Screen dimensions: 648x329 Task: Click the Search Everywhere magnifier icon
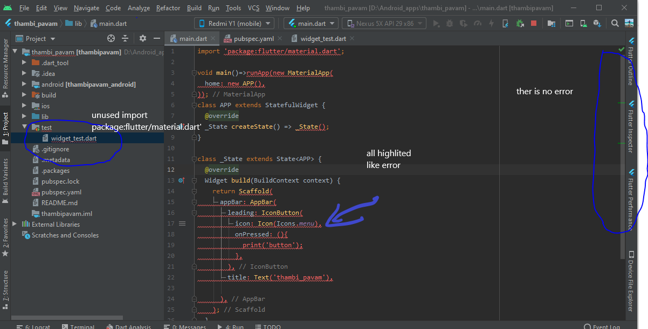pos(615,23)
